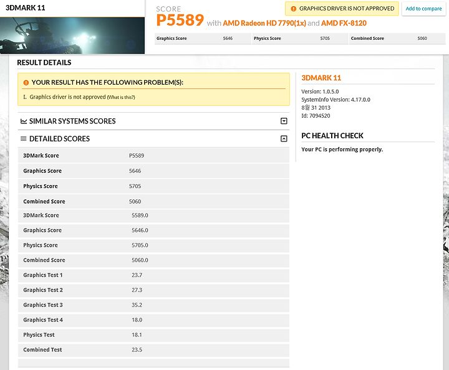This screenshot has height=370, width=449.
Task: Click the orange alert icon beside problems heading
Action: 26,83
